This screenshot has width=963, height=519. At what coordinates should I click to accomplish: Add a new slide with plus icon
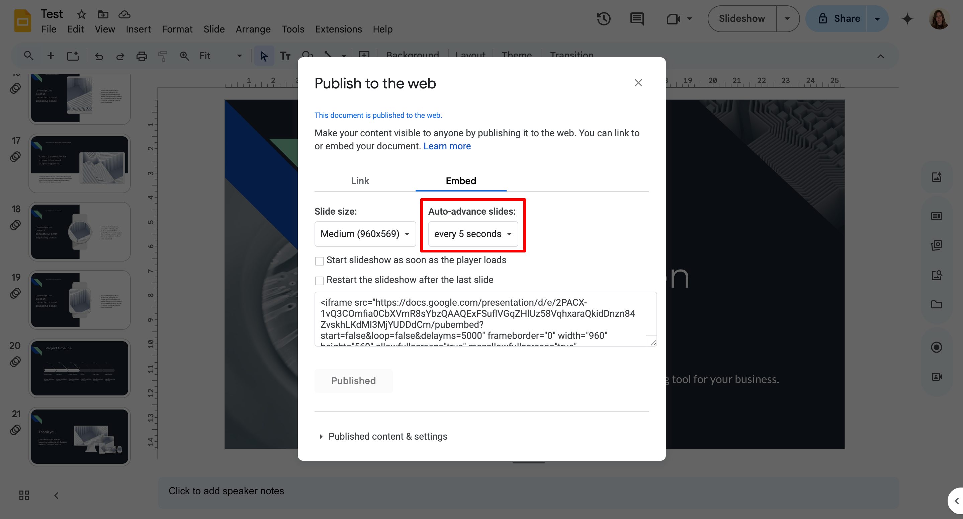point(51,56)
